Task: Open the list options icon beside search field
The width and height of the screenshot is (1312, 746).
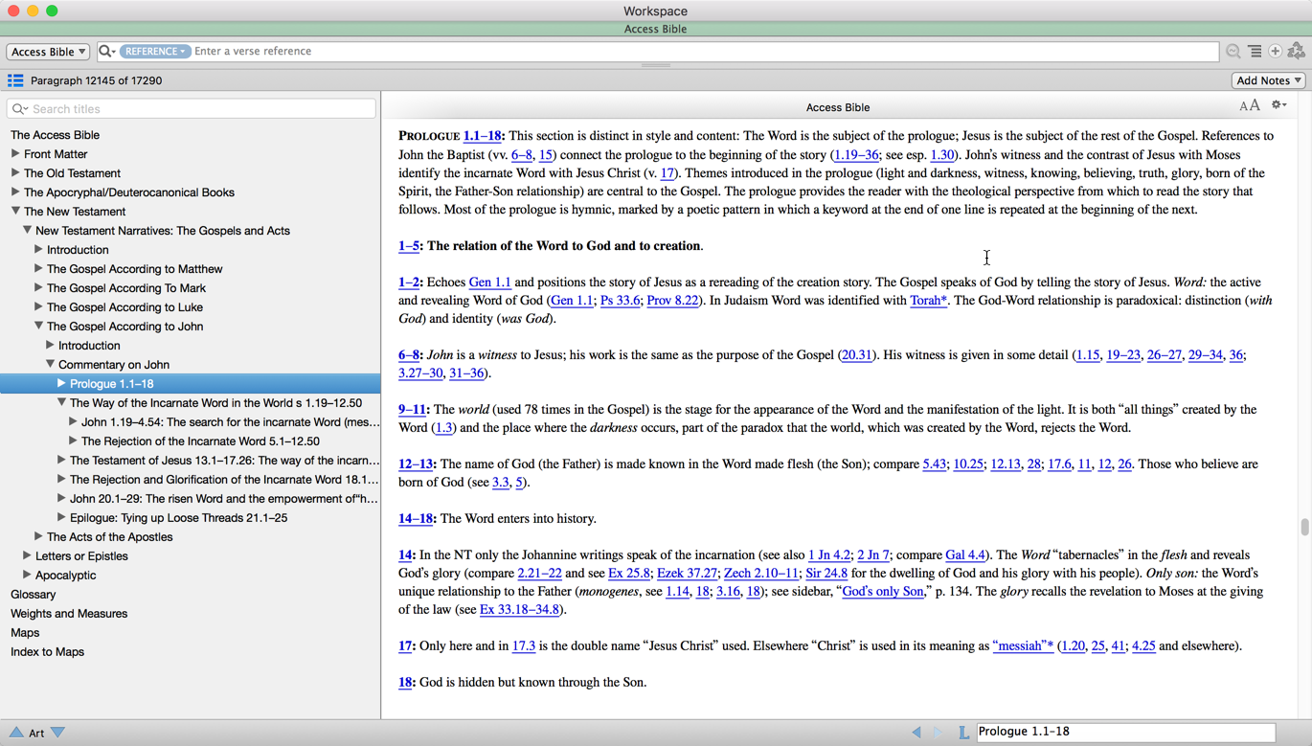Action: pos(1255,51)
